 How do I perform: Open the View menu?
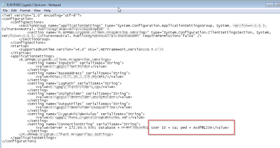pyautogui.click(x=37, y=10)
